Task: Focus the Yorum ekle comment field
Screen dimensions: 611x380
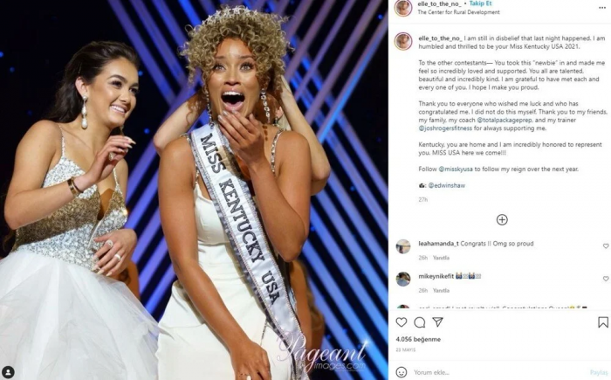Action: click(498, 372)
